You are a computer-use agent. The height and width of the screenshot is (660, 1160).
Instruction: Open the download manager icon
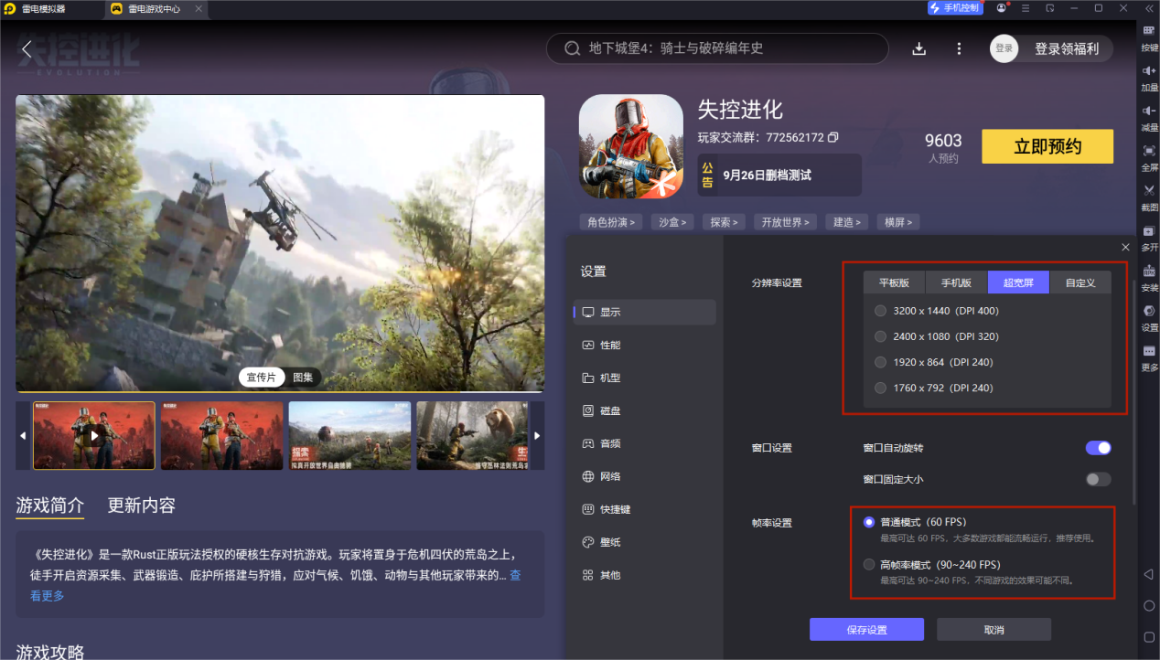click(919, 49)
